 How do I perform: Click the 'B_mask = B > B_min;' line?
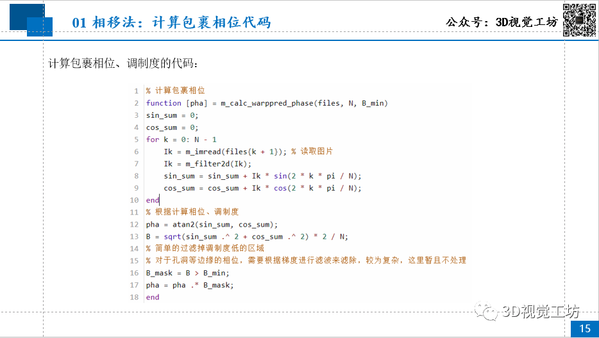click(187, 273)
